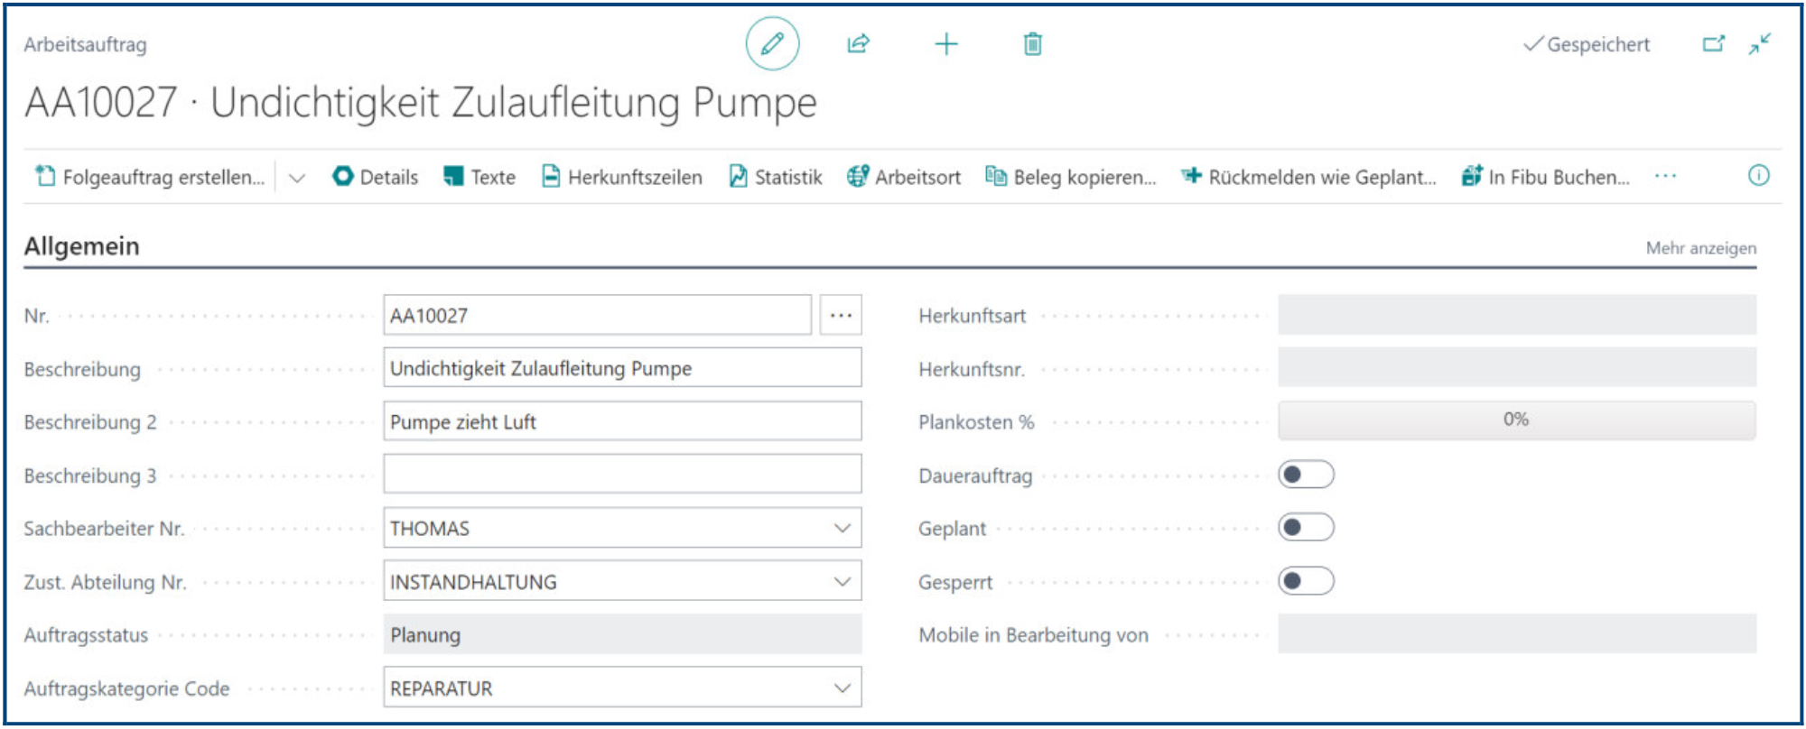Click the share icon in header

858,43
